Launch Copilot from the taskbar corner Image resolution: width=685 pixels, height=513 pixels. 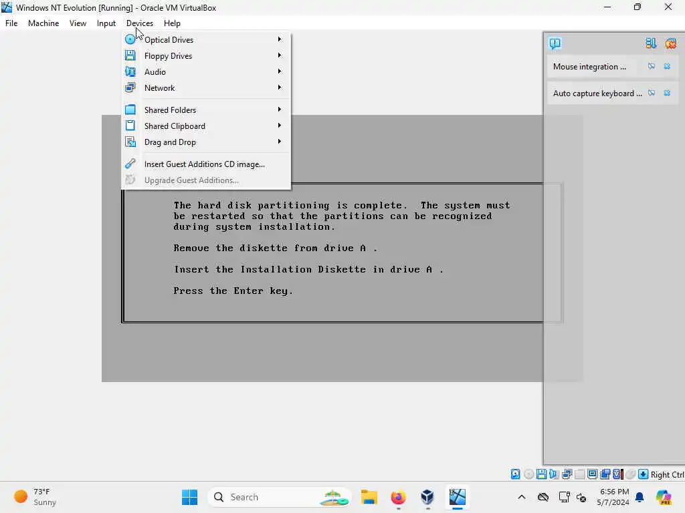[664, 497]
